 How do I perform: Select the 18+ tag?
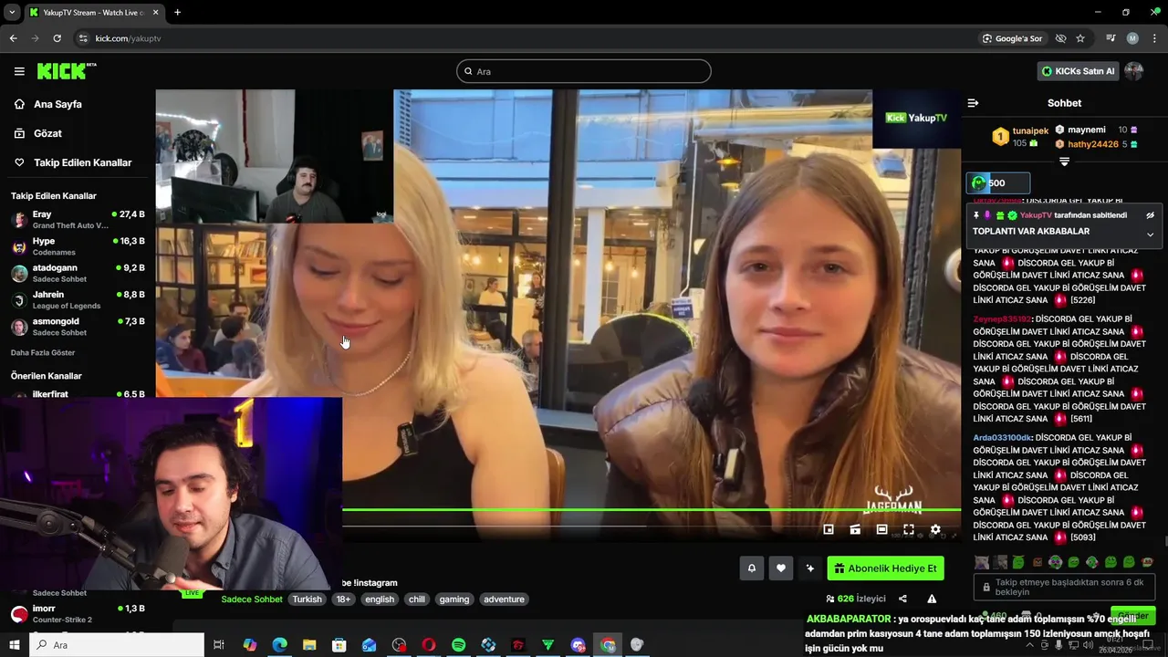(x=343, y=600)
